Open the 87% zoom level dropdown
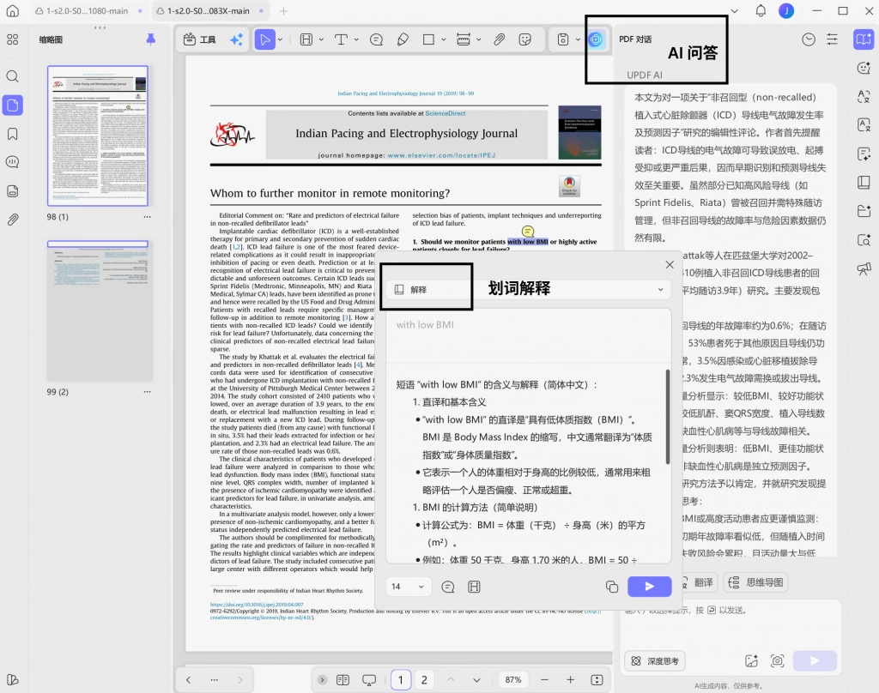The image size is (879, 693). [513, 679]
